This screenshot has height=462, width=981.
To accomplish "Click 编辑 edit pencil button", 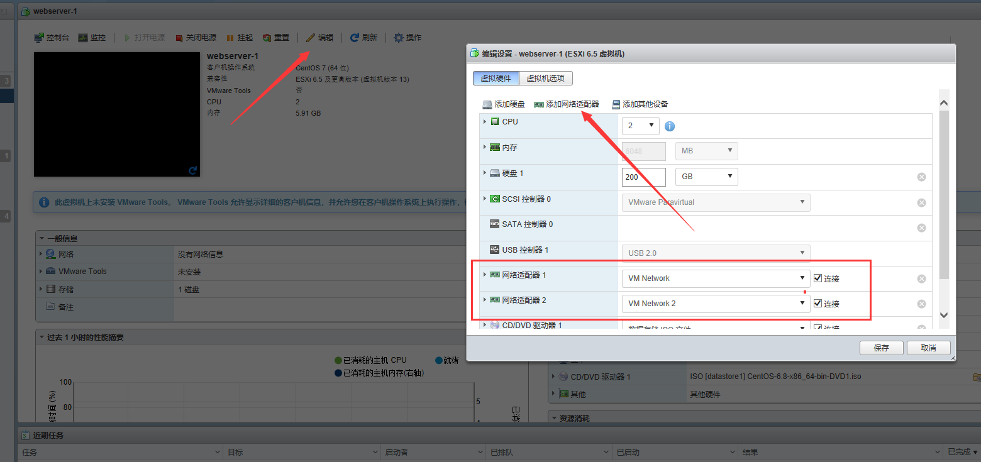I will click(x=320, y=38).
